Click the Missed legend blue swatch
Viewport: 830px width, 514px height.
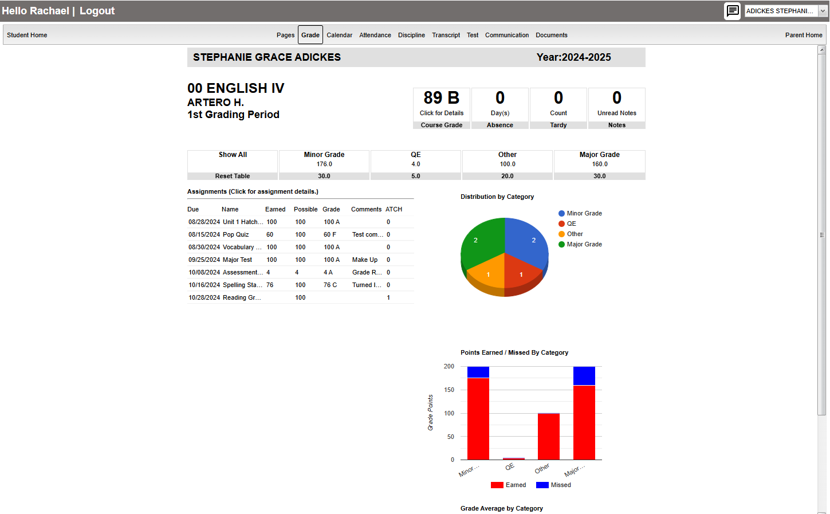pos(542,485)
